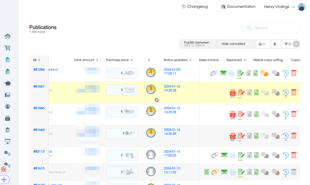Click purchase price field for #82112
This screenshot has width=310, height=185.
122,155
